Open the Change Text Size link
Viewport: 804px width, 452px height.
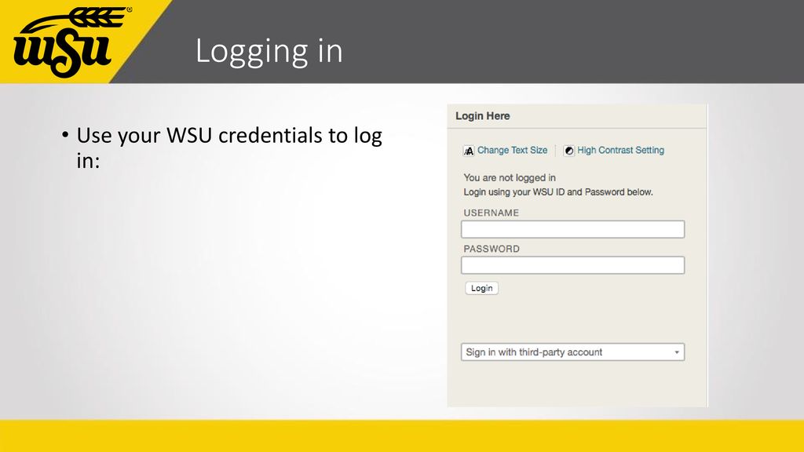pos(512,150)
